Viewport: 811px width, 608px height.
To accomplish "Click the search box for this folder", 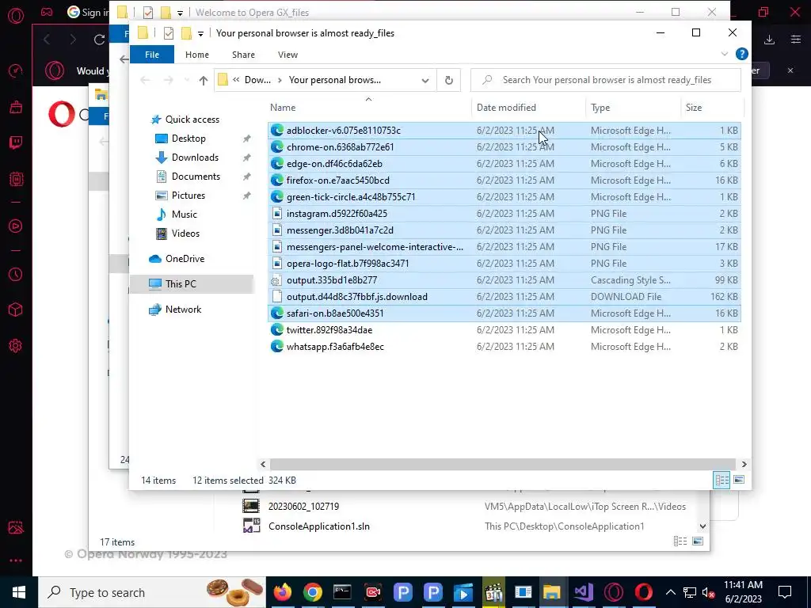I will coord(606,80).
